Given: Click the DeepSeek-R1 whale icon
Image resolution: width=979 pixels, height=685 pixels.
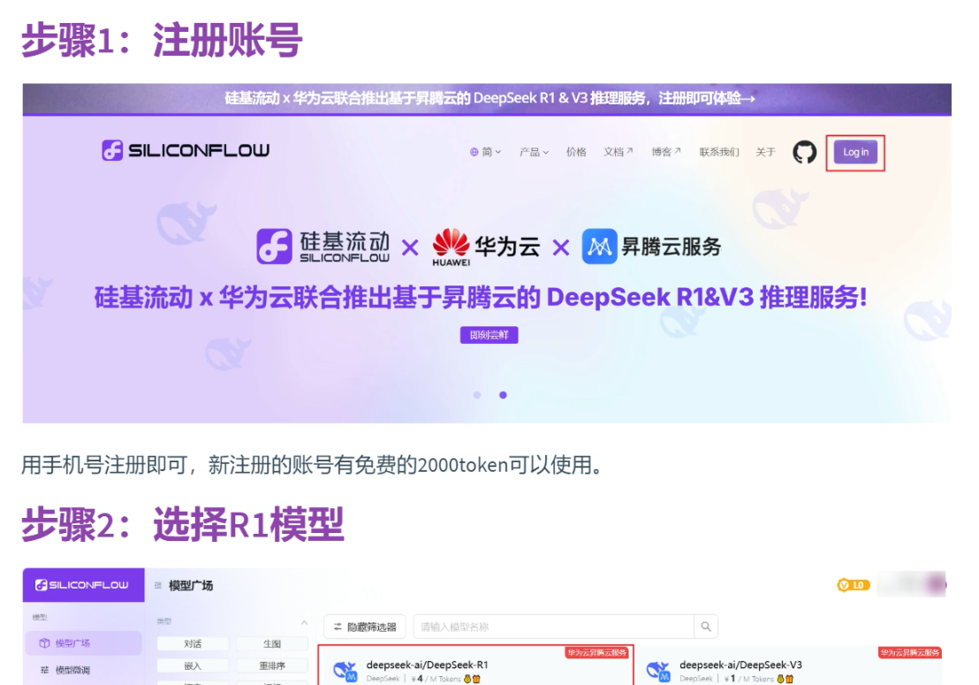Looking at the screenshot, I should [345, 671].
